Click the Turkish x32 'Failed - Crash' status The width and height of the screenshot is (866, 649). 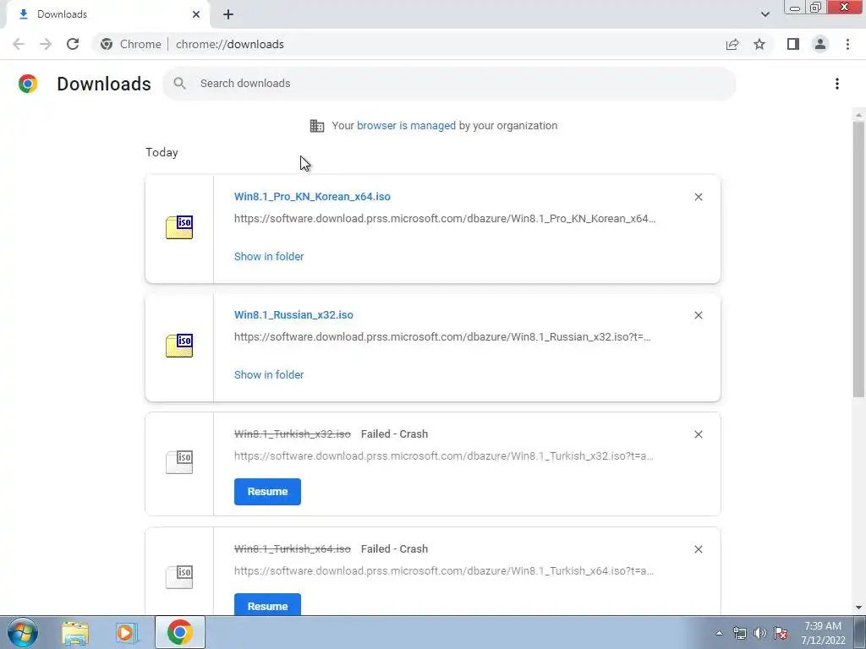point(394,434)
